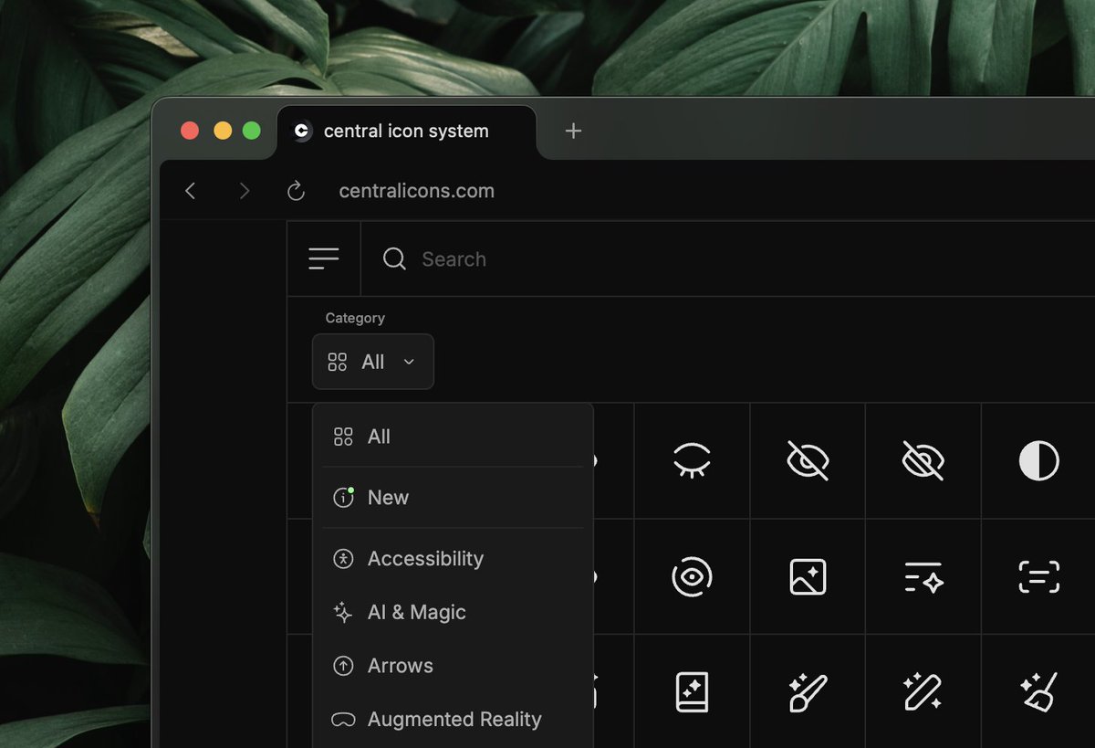Click the Search input field
This screenshot has width=1095, height=748.
coord(728,258)
